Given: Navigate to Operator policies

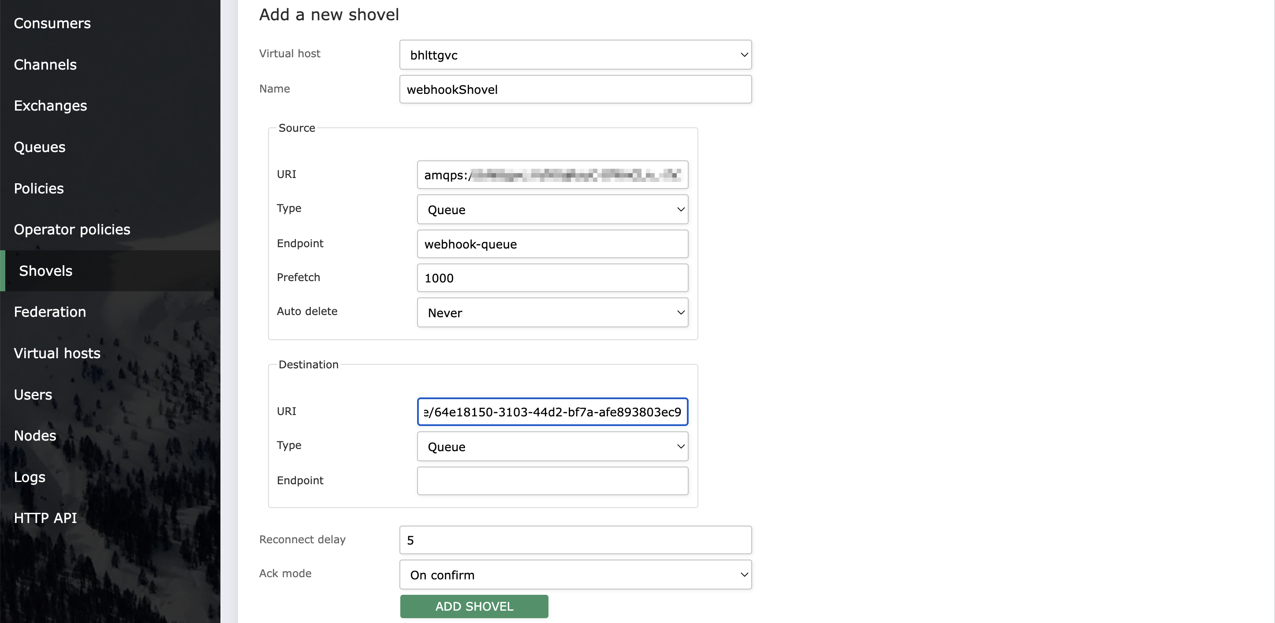Looking at the screenshot, I should click(72, 229).
